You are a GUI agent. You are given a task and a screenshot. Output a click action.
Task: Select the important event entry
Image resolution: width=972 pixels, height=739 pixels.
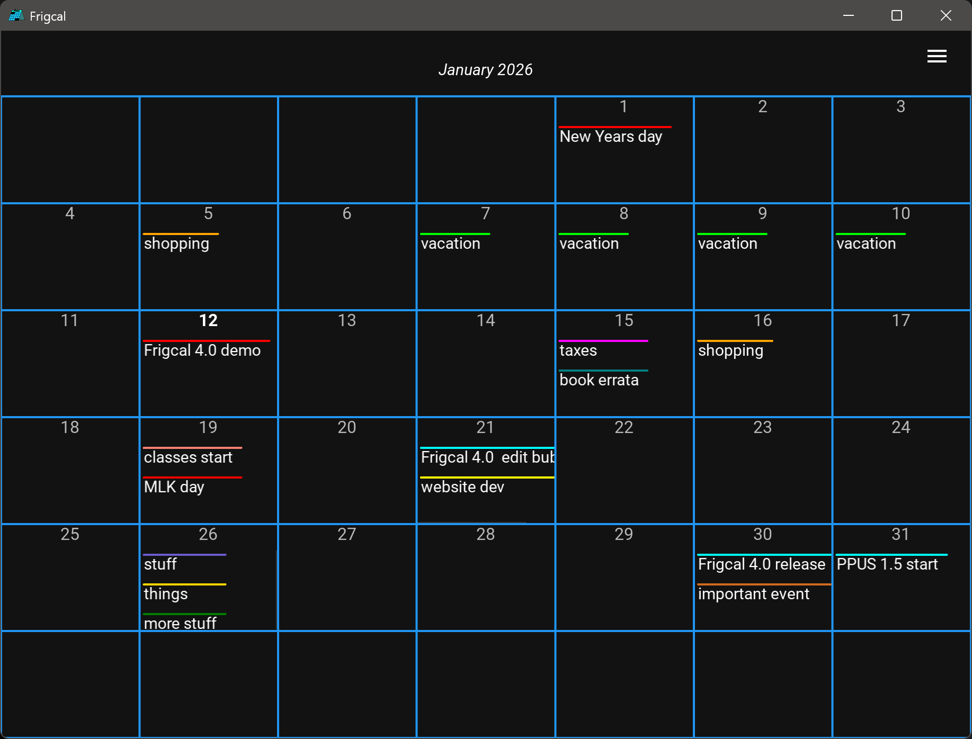tap(753, 594)
